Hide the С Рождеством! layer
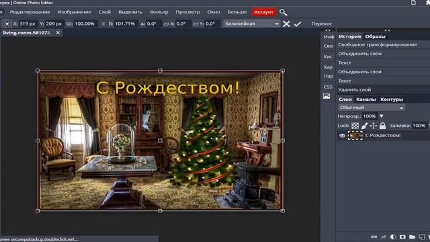Viewport: 430px width, 242px height. click(342, 136)
